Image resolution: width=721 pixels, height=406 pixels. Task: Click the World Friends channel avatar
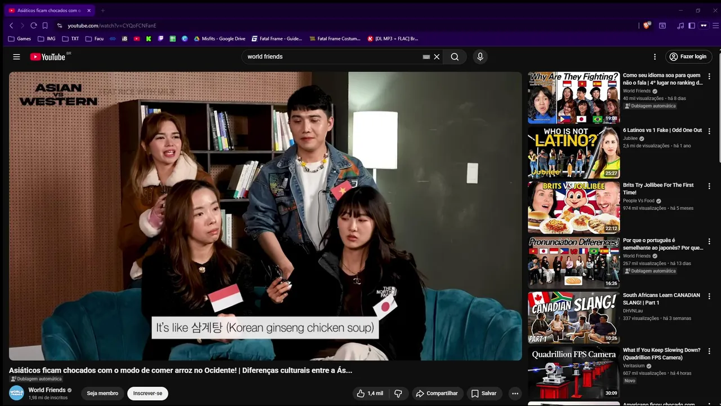tap(16, 393)
